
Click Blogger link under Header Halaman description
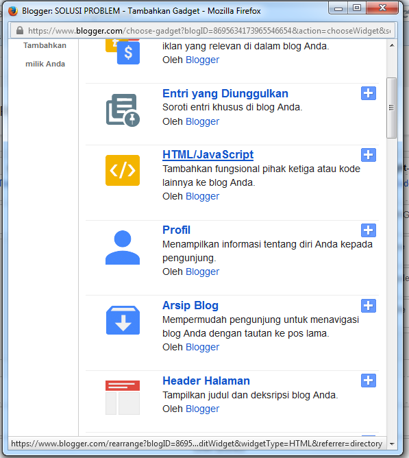pos(202,409)
